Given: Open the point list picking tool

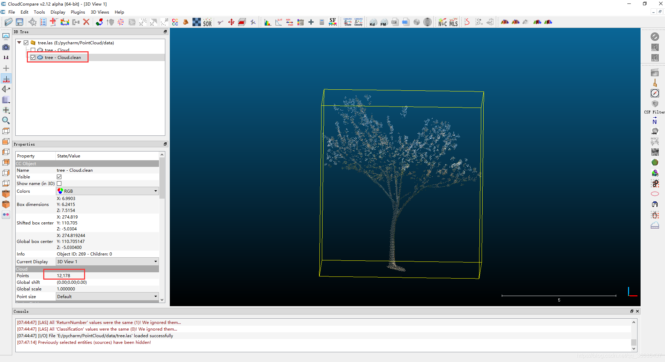Looking at the screenshot, I should pos(43,22).
